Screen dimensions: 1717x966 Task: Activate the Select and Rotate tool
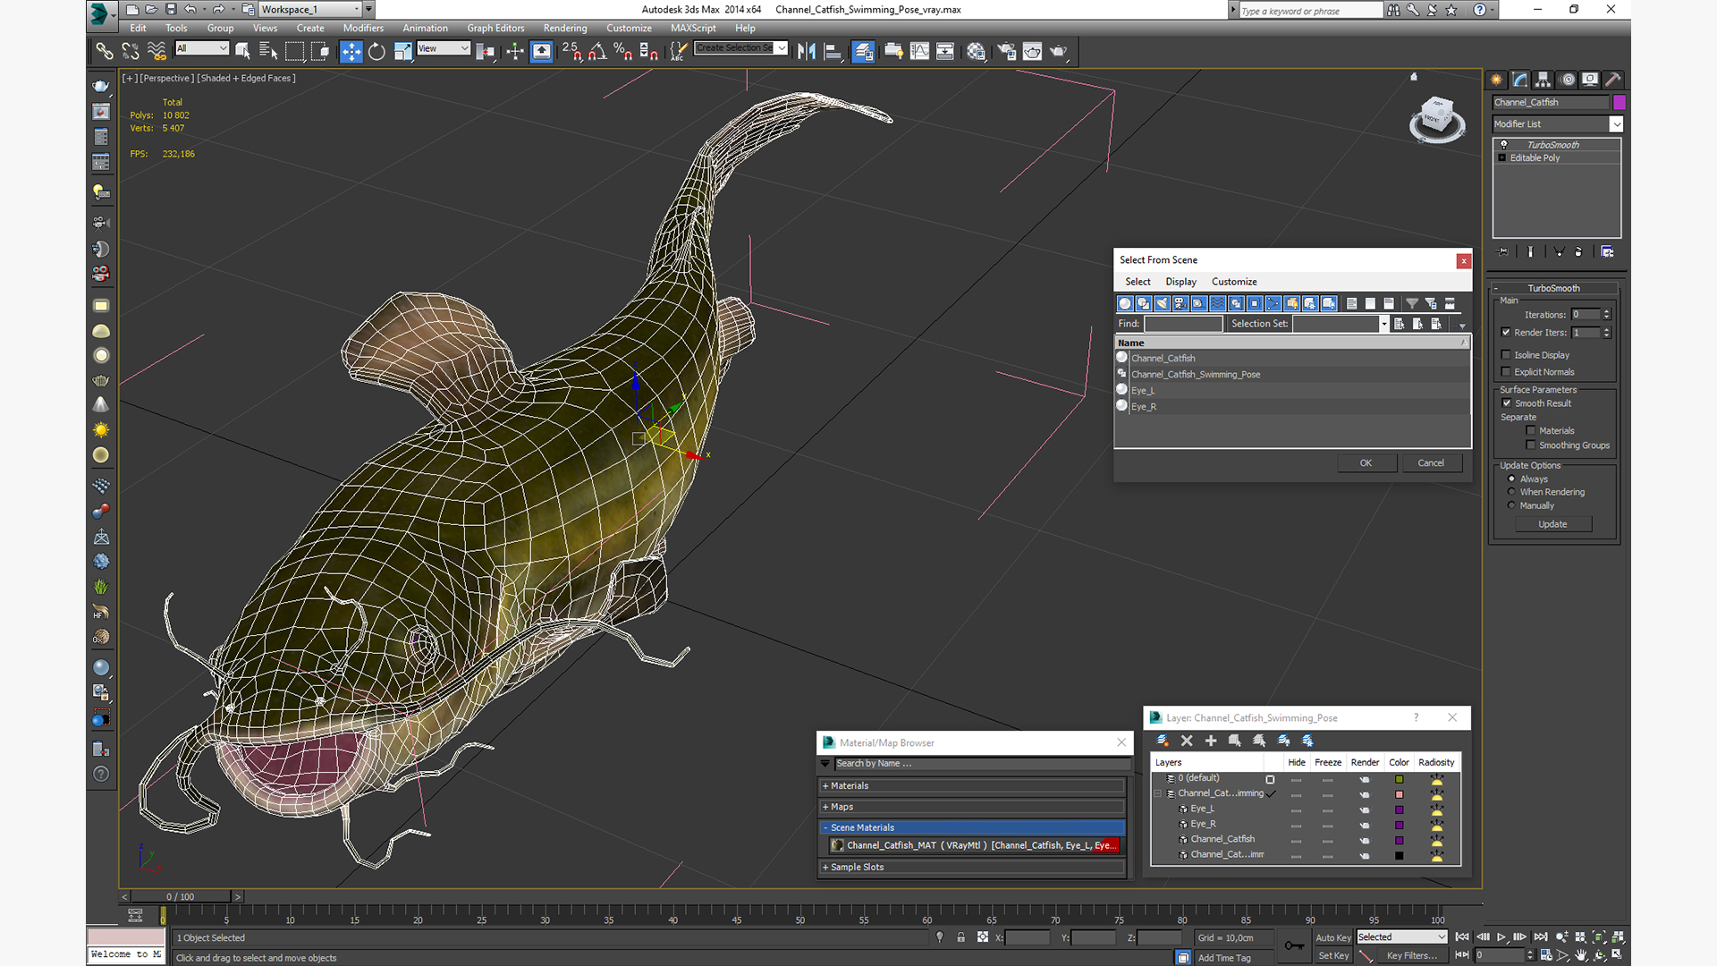[376, 51]
